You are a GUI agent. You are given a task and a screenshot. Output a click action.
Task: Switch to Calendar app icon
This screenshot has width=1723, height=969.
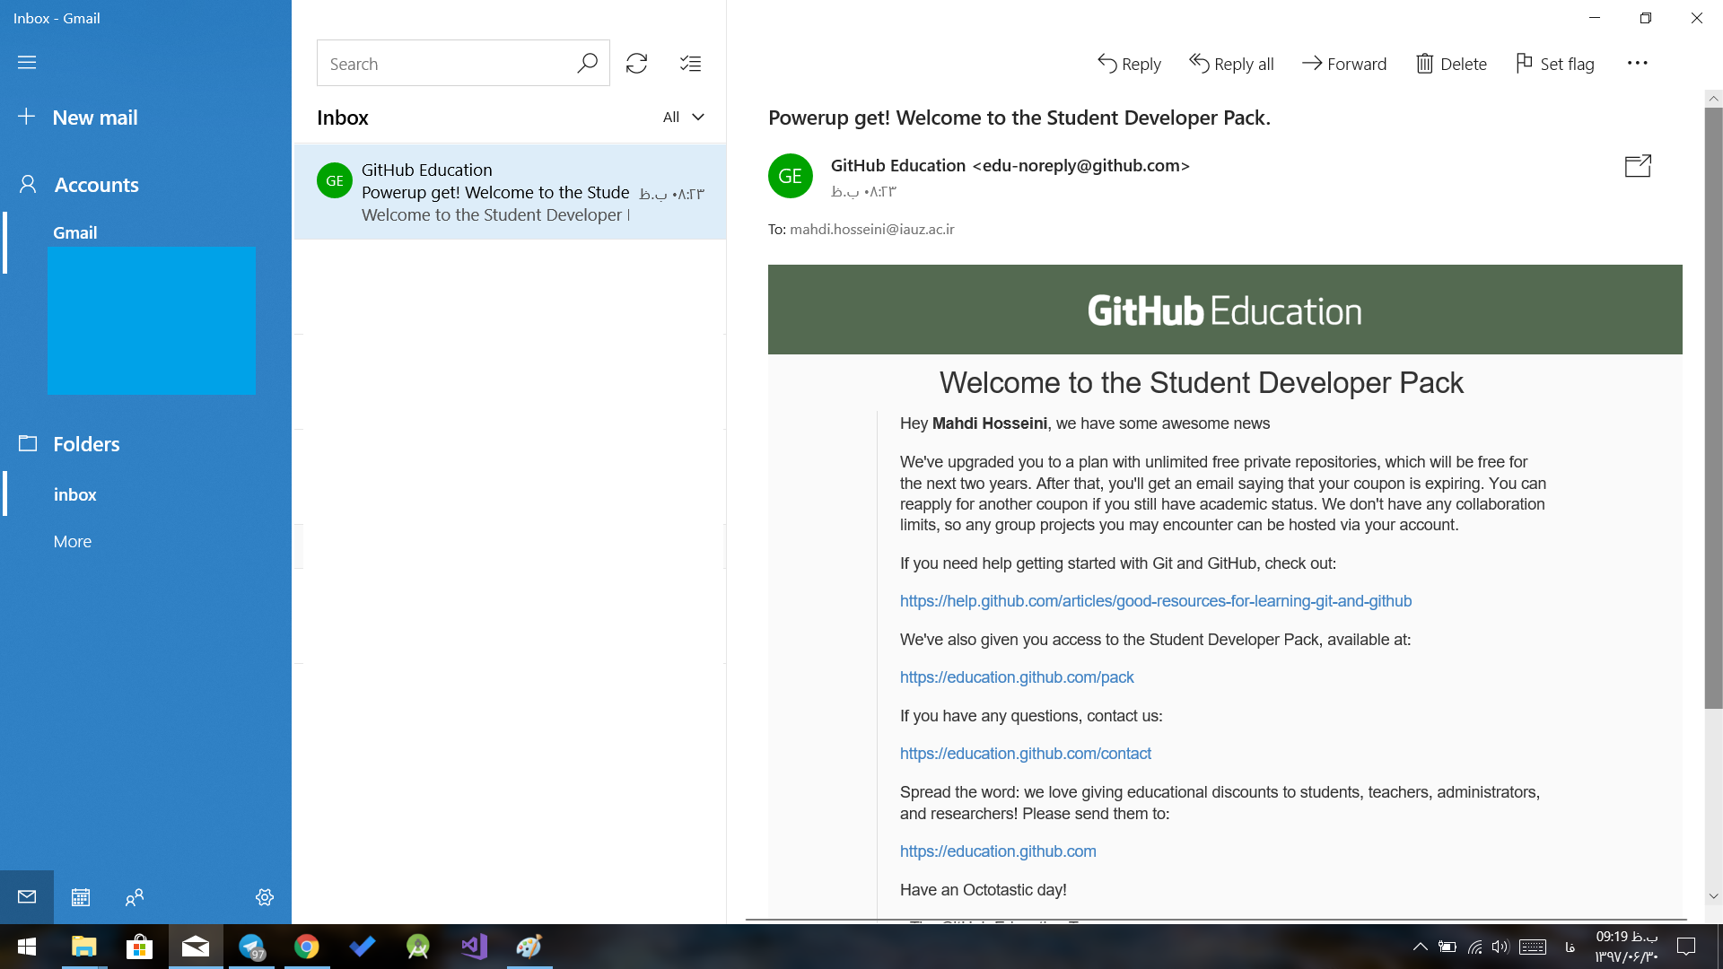click(81, 896)
